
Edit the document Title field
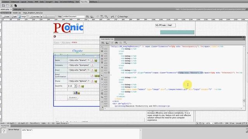(74, 17)
